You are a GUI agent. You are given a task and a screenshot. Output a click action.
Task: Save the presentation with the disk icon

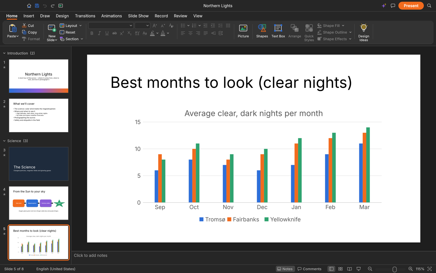click(x=37, y=6)
